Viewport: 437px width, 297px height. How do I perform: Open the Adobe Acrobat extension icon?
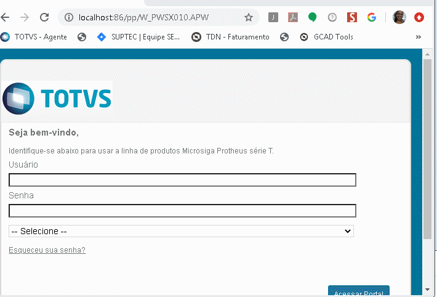tap(293, 17)
